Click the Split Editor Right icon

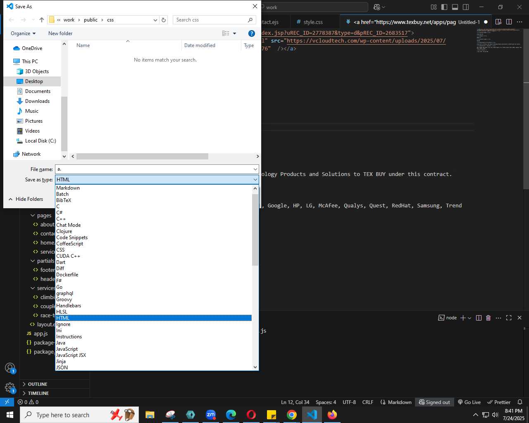[x=509, y=22]
